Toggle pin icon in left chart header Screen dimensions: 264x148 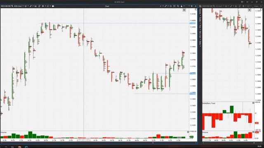[x=191, y=6]
